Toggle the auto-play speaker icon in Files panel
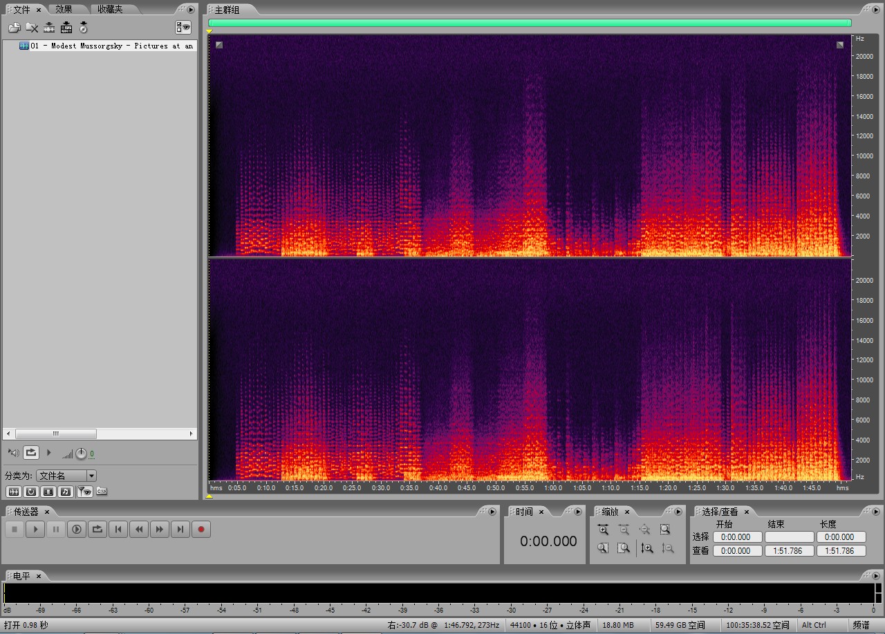885x634 pixels. click(13, 453)
